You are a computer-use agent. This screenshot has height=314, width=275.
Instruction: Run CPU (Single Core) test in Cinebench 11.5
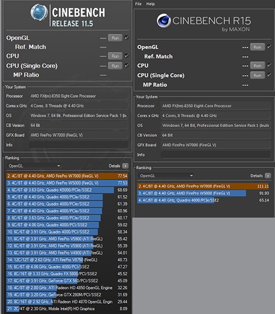click(x=115, y=66)
